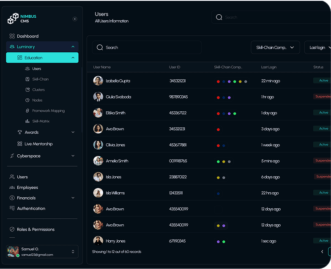The image size is (331, 269).
Task: Go to previous page of records
Action: tap(322, 252)
